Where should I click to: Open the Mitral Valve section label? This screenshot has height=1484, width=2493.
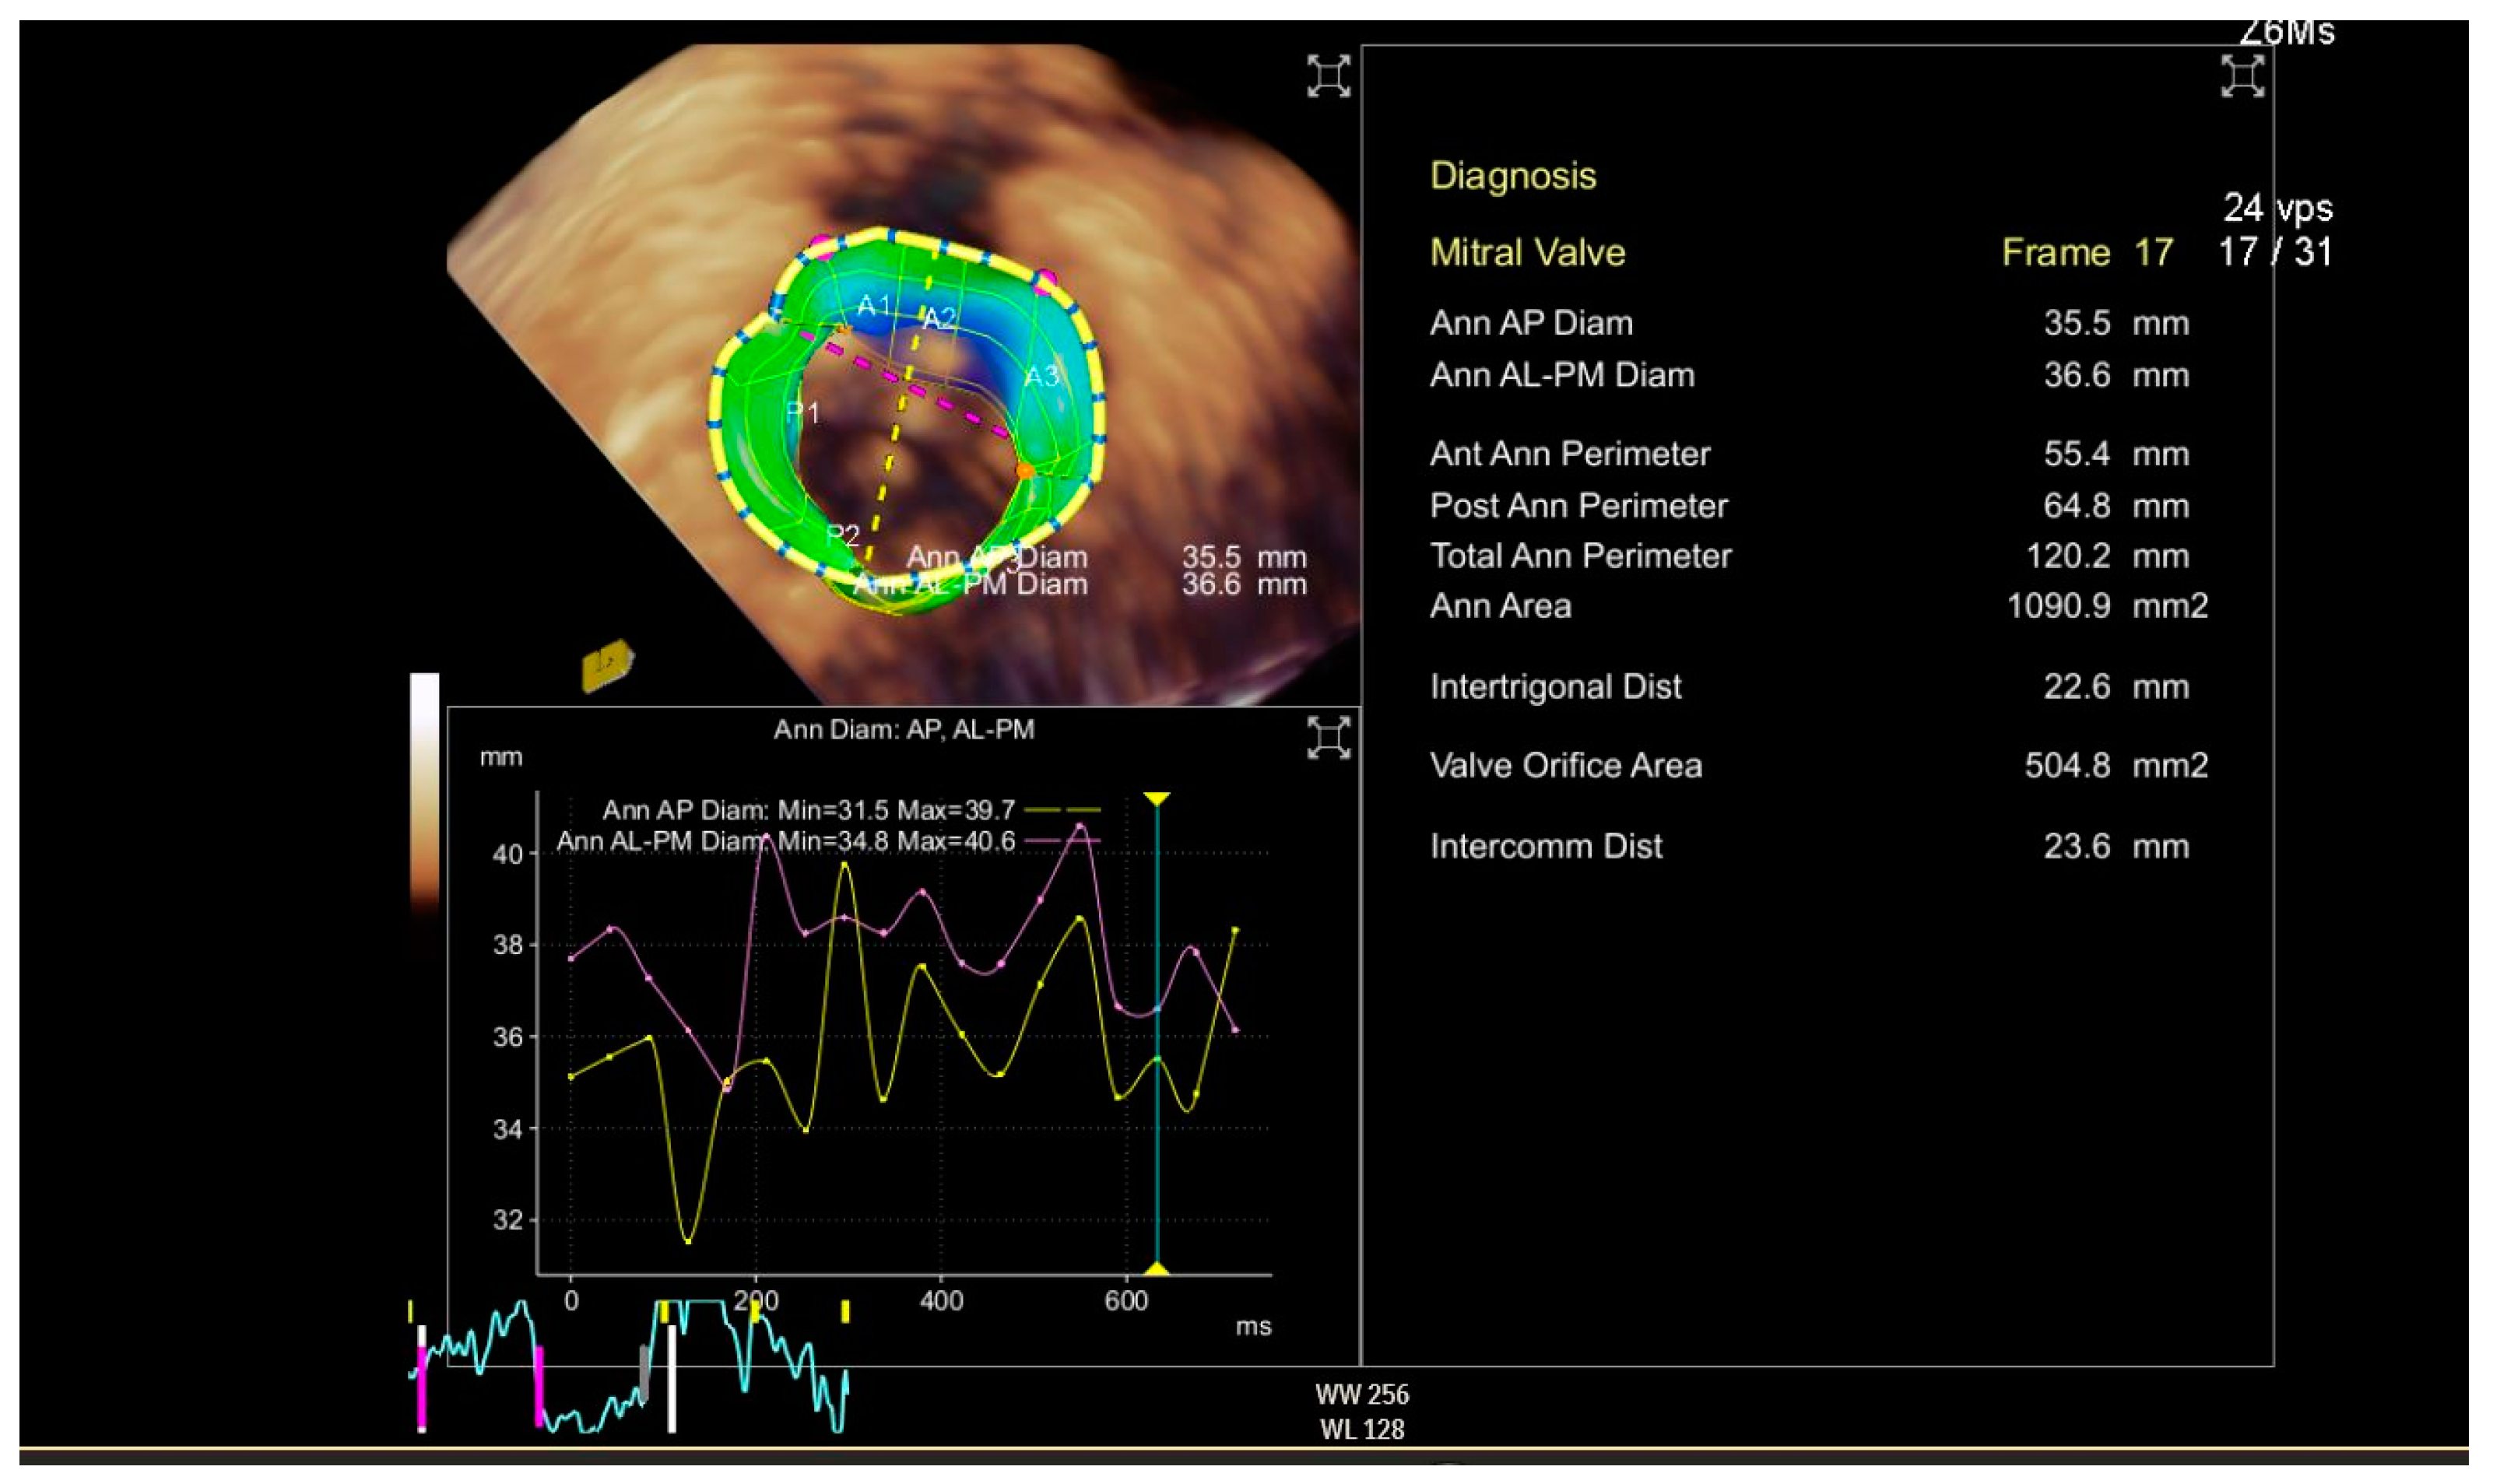click(1526, 252)
